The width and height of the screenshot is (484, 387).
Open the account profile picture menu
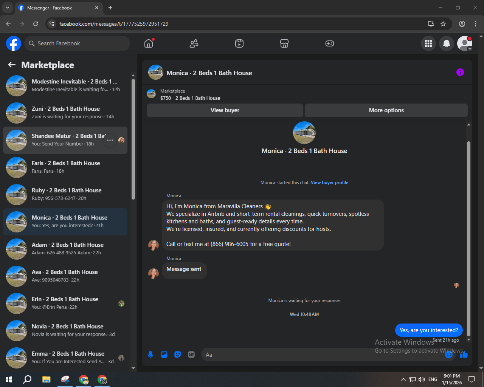pos(465,43)
